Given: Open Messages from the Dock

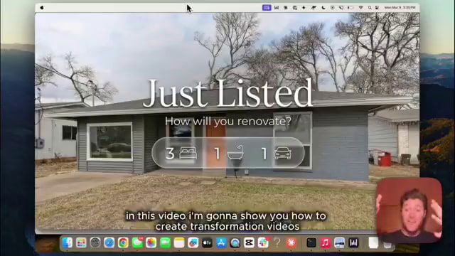Looking at the screenshot, I should pos(137,242).
